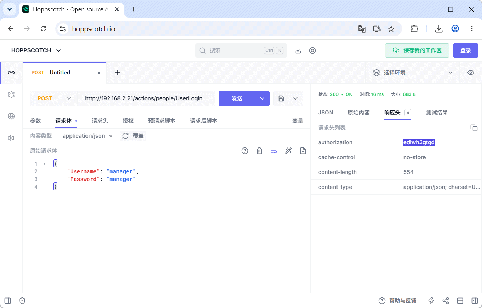Expand the Send button options arrow
This screenshot has height=308, width=482.
coord(262,98)
